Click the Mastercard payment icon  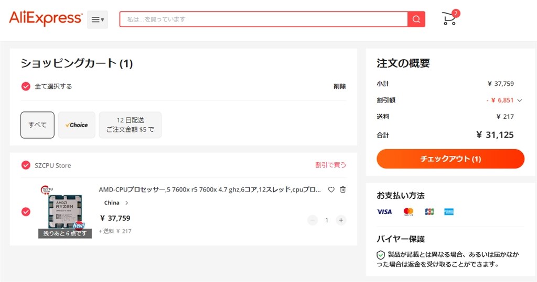(408, 211)
